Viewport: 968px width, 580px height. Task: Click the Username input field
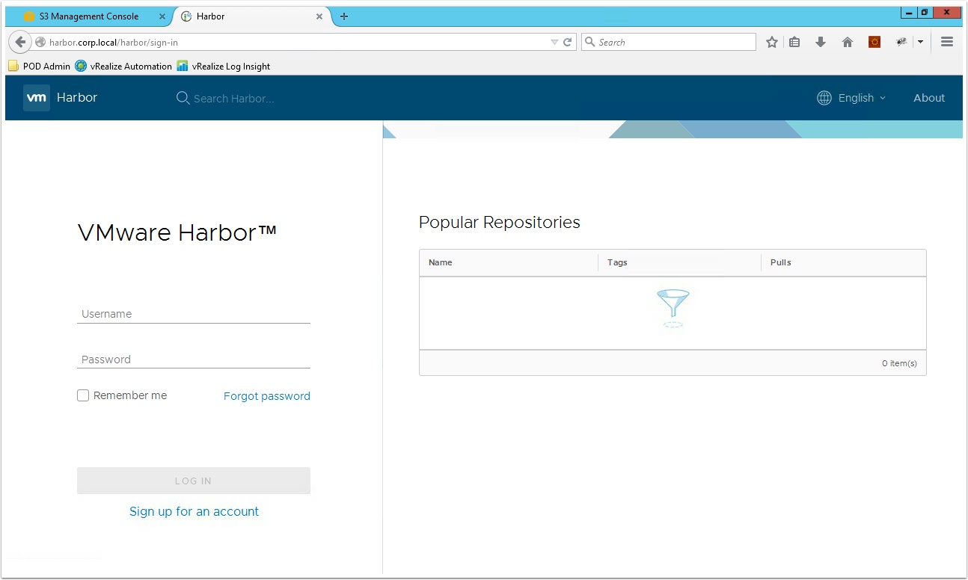point(194,314)
